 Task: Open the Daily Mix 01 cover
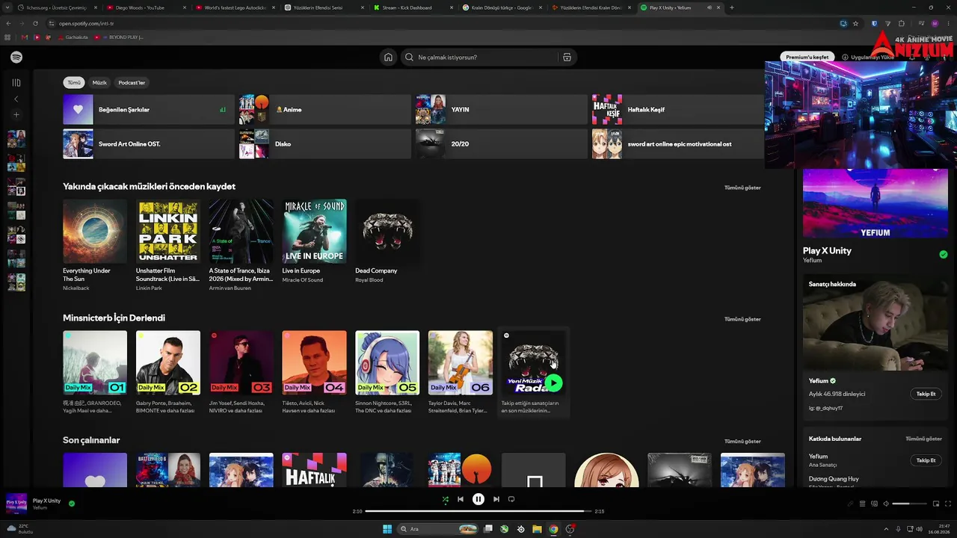point(95,362)
